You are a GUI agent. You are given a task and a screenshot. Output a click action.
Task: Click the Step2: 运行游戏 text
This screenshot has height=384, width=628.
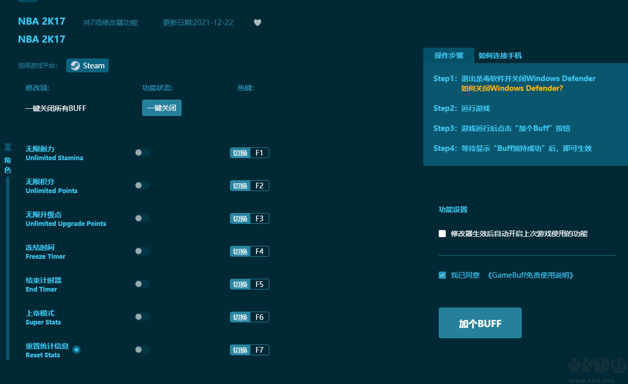point(462,108)
